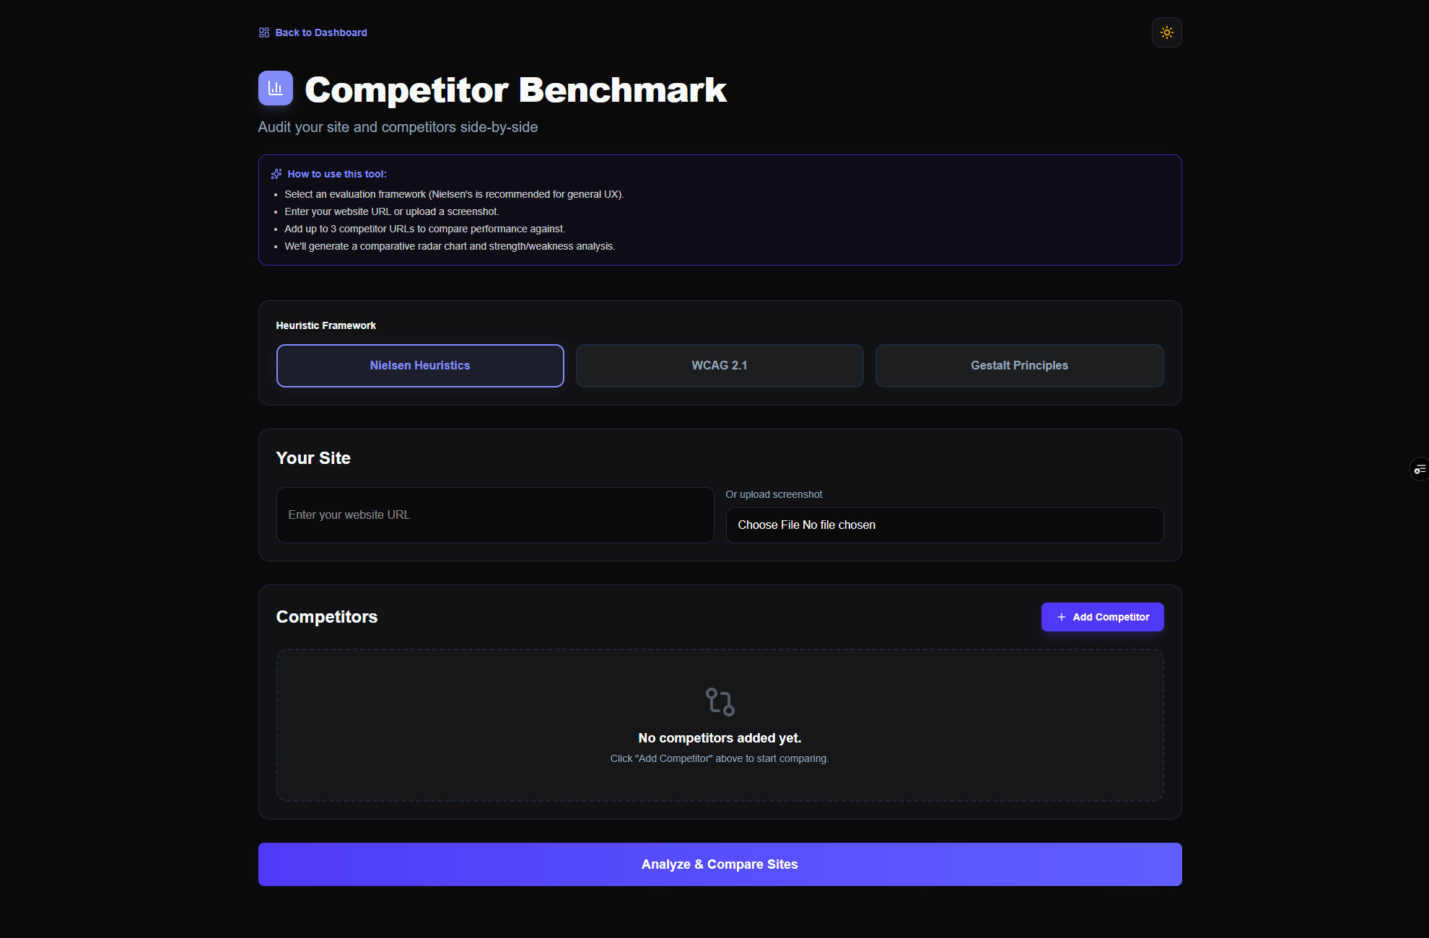Select the Gestalt Principles framework option
1429x938 pixels.
(1019, 365)
